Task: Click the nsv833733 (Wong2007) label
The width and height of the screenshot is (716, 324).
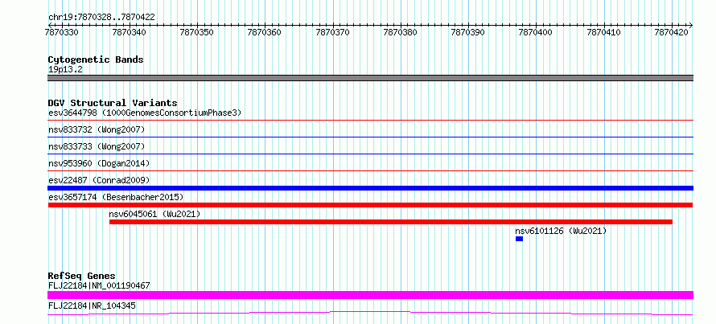Action: click(97, 146)
